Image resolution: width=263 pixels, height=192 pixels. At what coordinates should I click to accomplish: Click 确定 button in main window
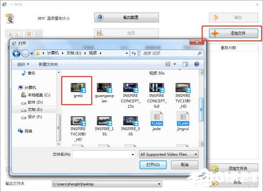click(x=234, y=18)
